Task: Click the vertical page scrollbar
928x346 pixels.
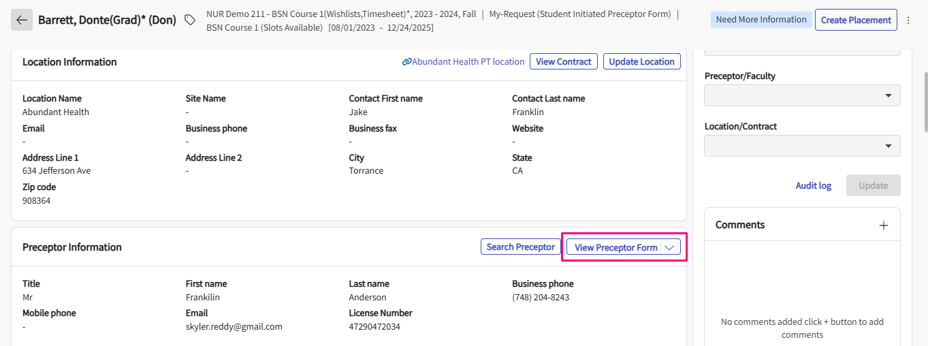Action: pos(925,102)
